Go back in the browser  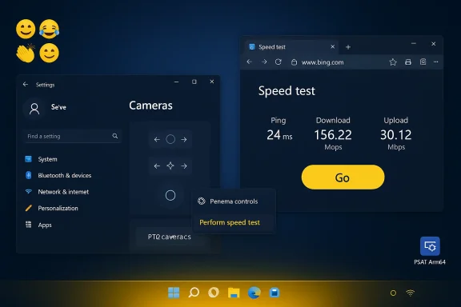point(250,62)
